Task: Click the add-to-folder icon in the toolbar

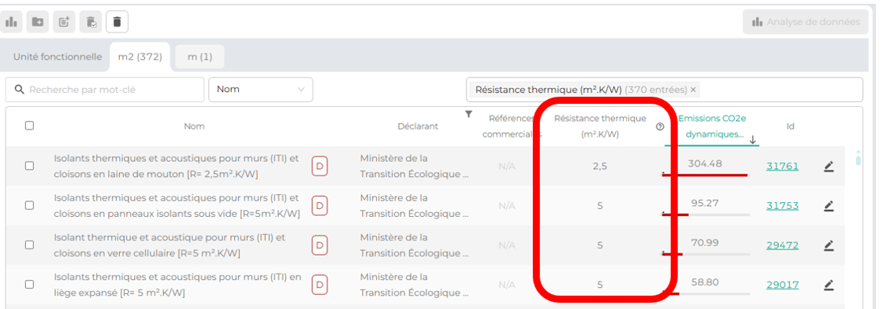Action: [38, 22]
